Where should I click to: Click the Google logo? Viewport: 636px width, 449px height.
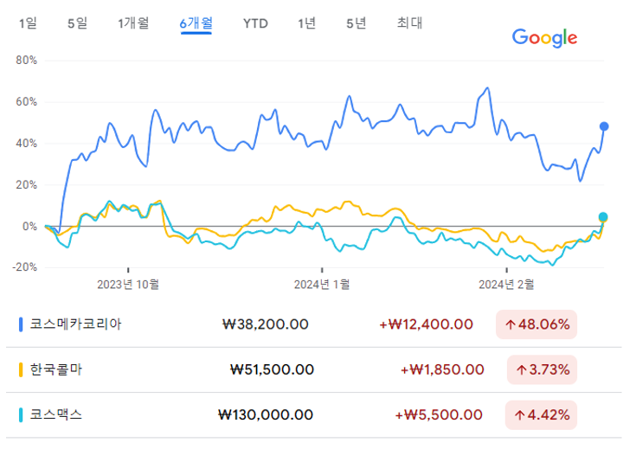(545, 38)
